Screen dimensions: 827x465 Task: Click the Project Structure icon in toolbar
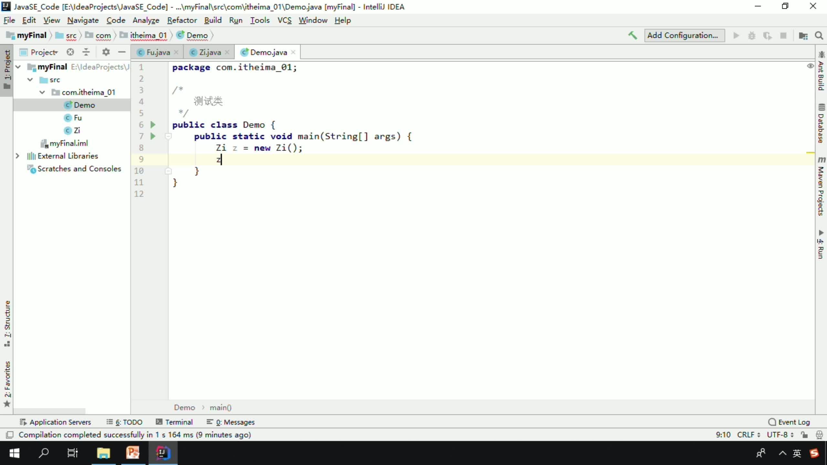pyautogui.click(x=803, y=36)
